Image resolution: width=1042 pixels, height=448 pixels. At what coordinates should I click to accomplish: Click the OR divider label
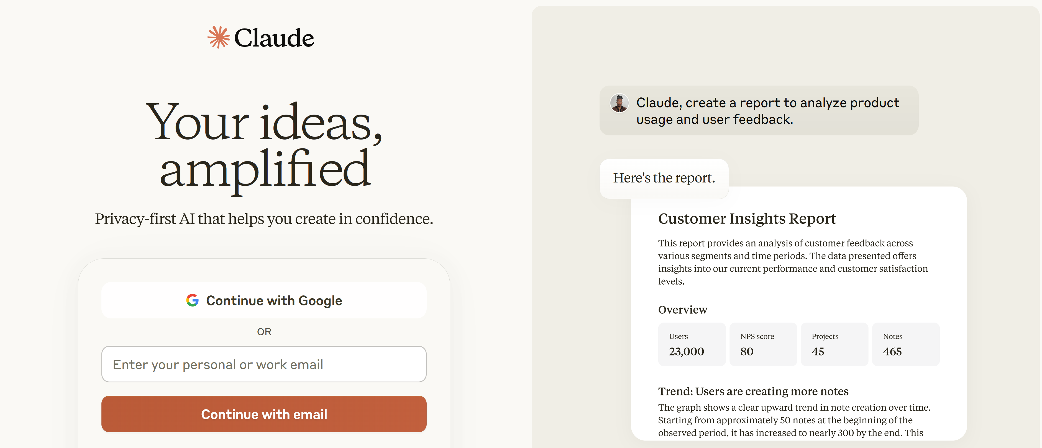click(x=264, y=332)
